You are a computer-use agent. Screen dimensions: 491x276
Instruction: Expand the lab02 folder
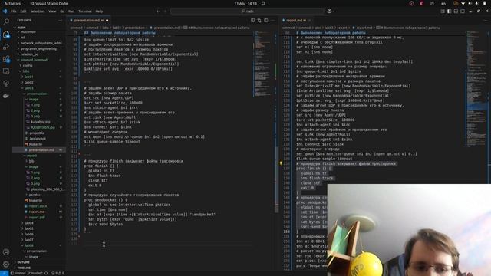click(39, 82)
